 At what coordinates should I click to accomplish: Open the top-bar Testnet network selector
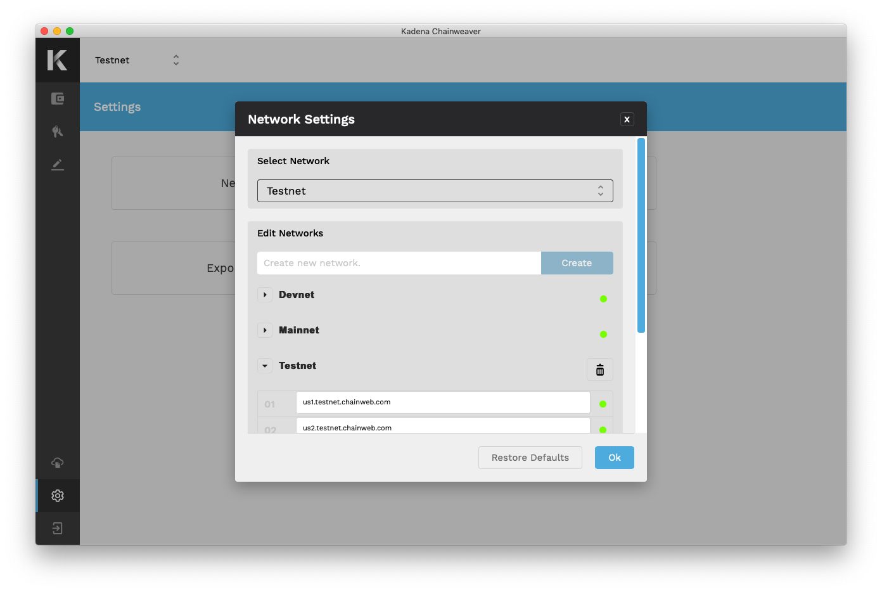click(137, 60)
